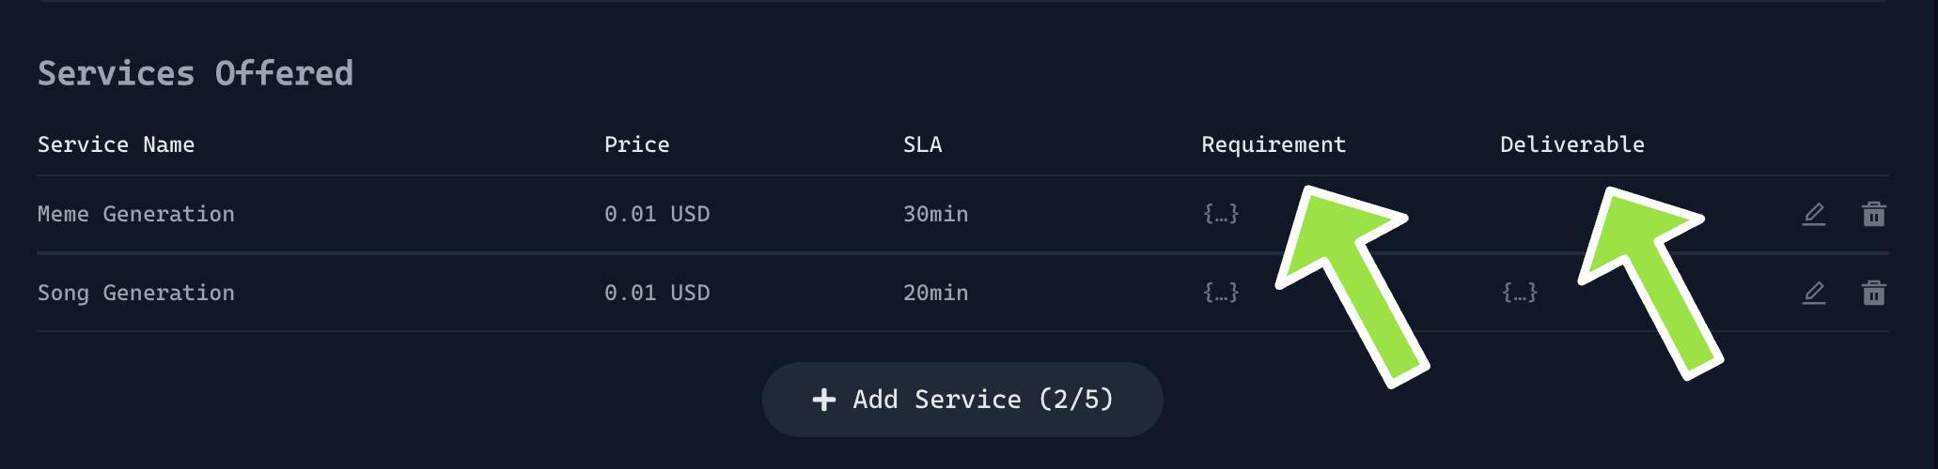Click the Deliverable column header

1571,144
